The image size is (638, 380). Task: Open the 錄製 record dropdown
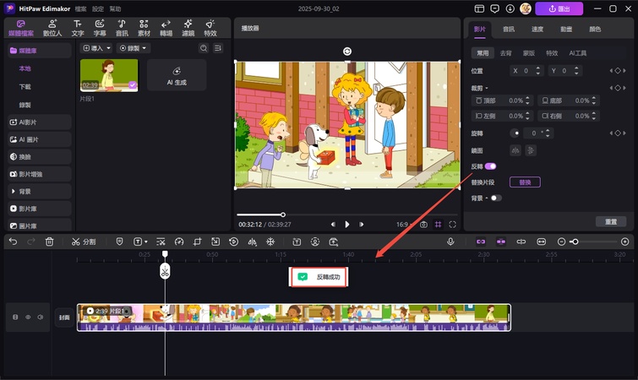(134, 48)
